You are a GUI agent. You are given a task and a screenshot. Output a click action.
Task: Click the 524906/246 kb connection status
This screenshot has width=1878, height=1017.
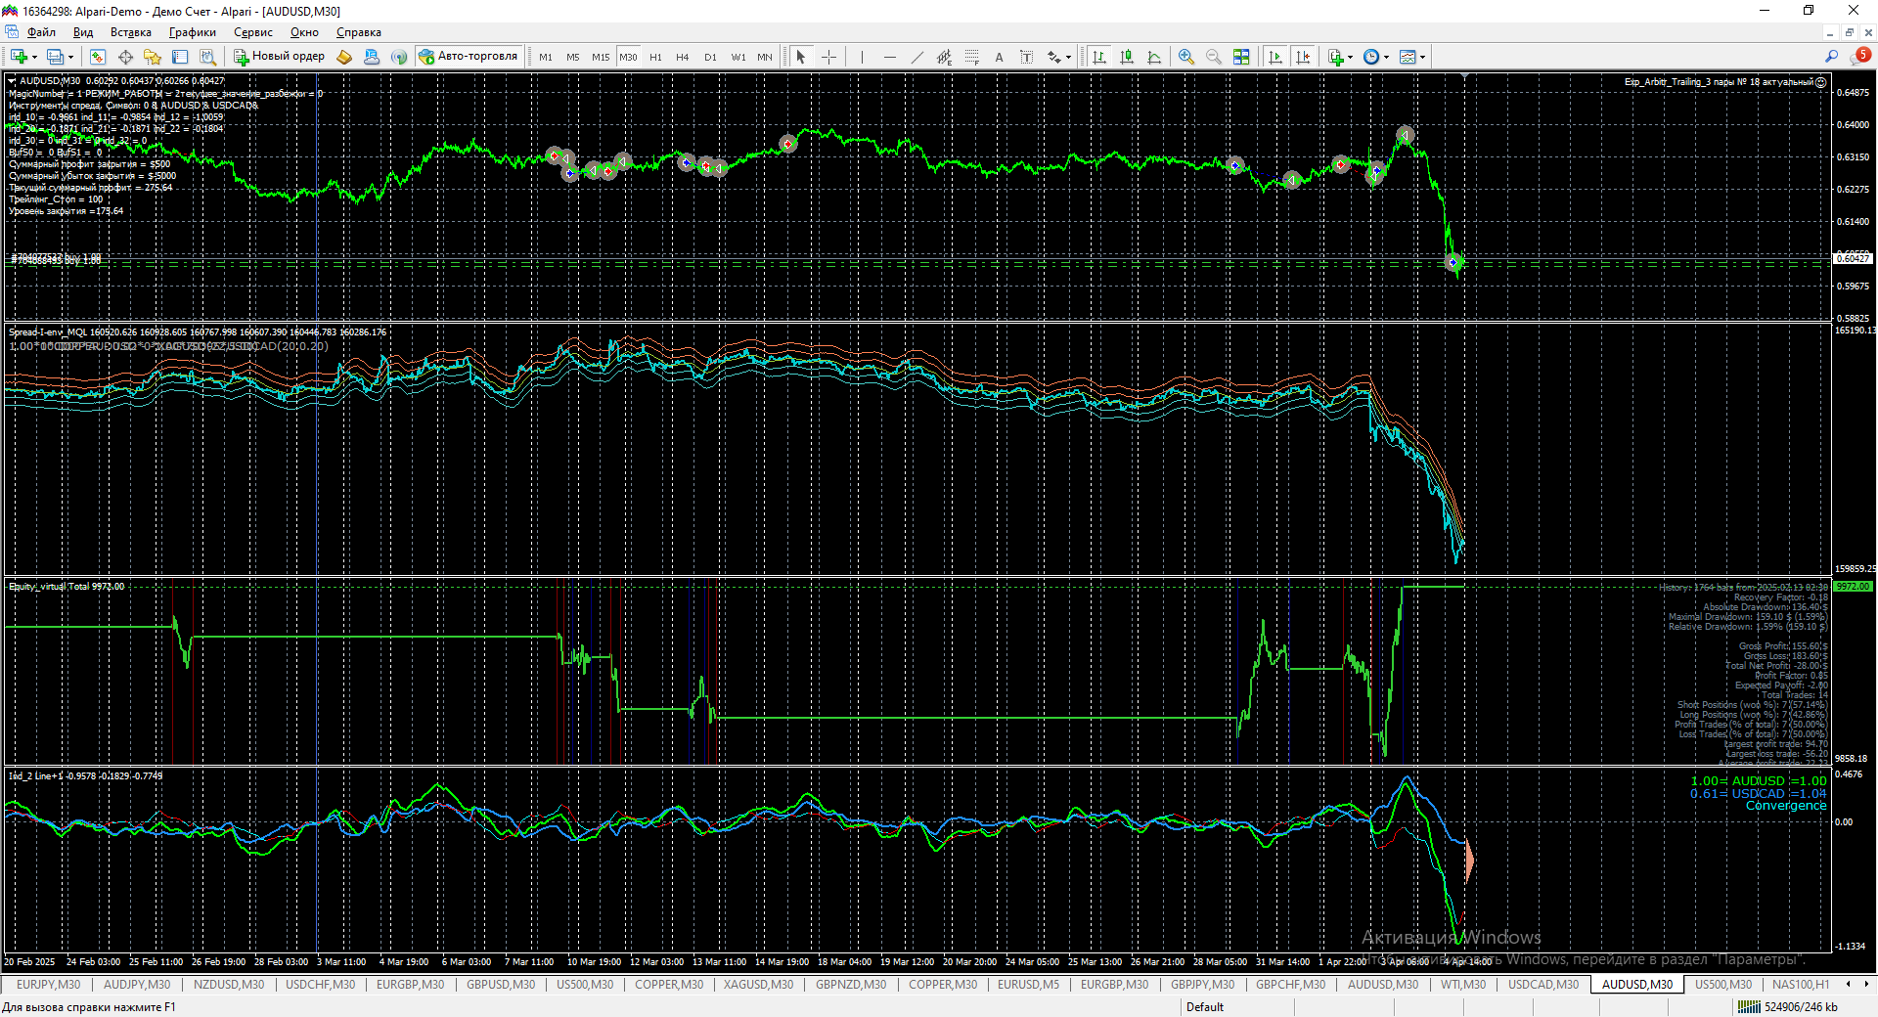point(1790,1007)
